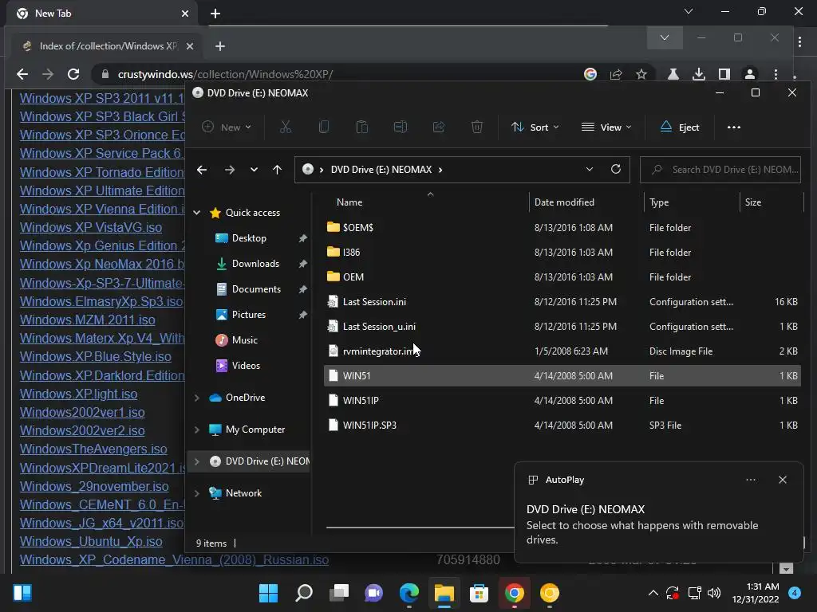Click the Delete trash icon in Explorer toolbar

(477, 127)
